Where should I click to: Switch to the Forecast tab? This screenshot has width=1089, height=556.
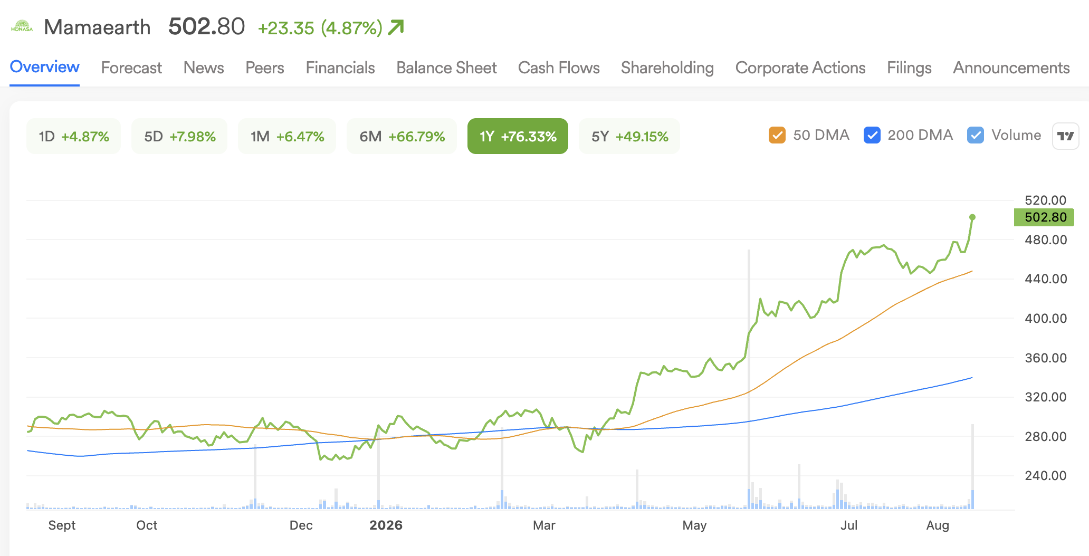pyautogui.click(x=131, y=68)
